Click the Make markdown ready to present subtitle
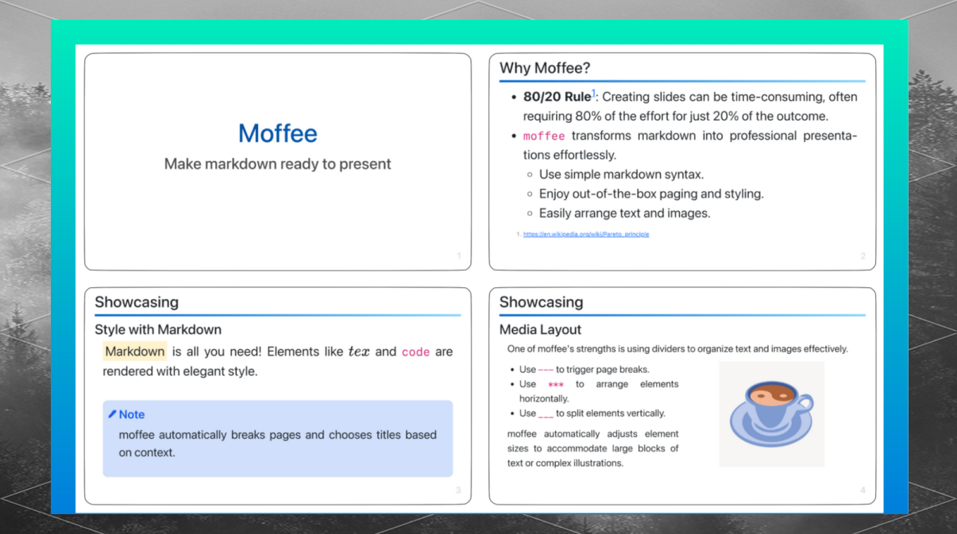 [x=277, y=164]
